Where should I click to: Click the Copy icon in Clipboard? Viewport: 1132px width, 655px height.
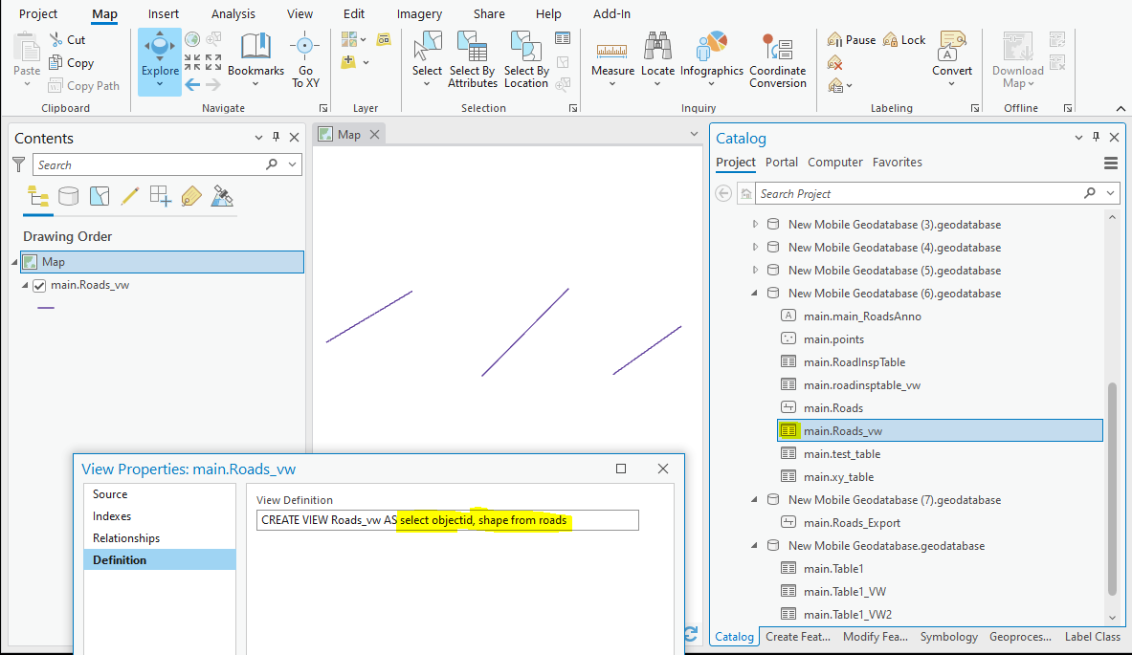point(55,63)
